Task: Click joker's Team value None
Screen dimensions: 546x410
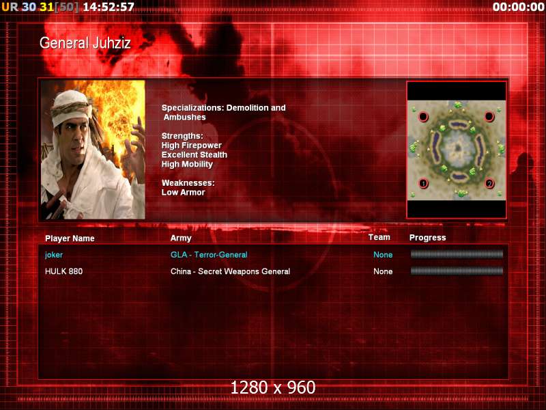Action: [x=383, y=255]
